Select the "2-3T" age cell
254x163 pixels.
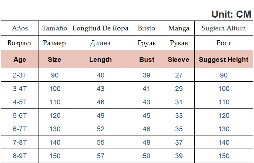tap(20, 75)
